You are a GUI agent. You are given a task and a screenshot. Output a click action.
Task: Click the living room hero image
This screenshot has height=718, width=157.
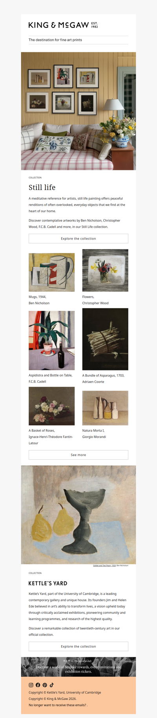78,111
